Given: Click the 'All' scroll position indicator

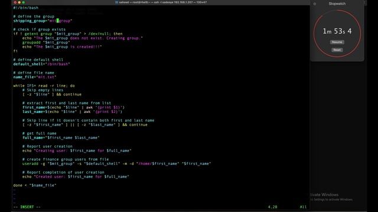Looking at the screenshot, I should tap(303, 207).
